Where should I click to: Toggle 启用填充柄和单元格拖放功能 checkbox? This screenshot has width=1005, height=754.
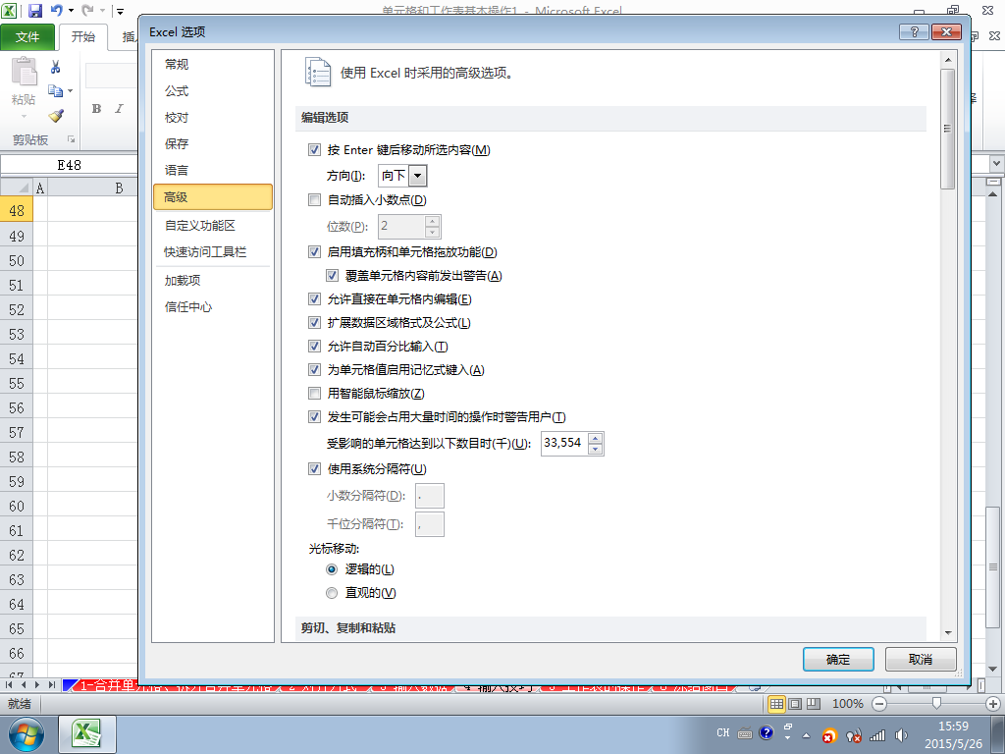(x=314, y=252)
